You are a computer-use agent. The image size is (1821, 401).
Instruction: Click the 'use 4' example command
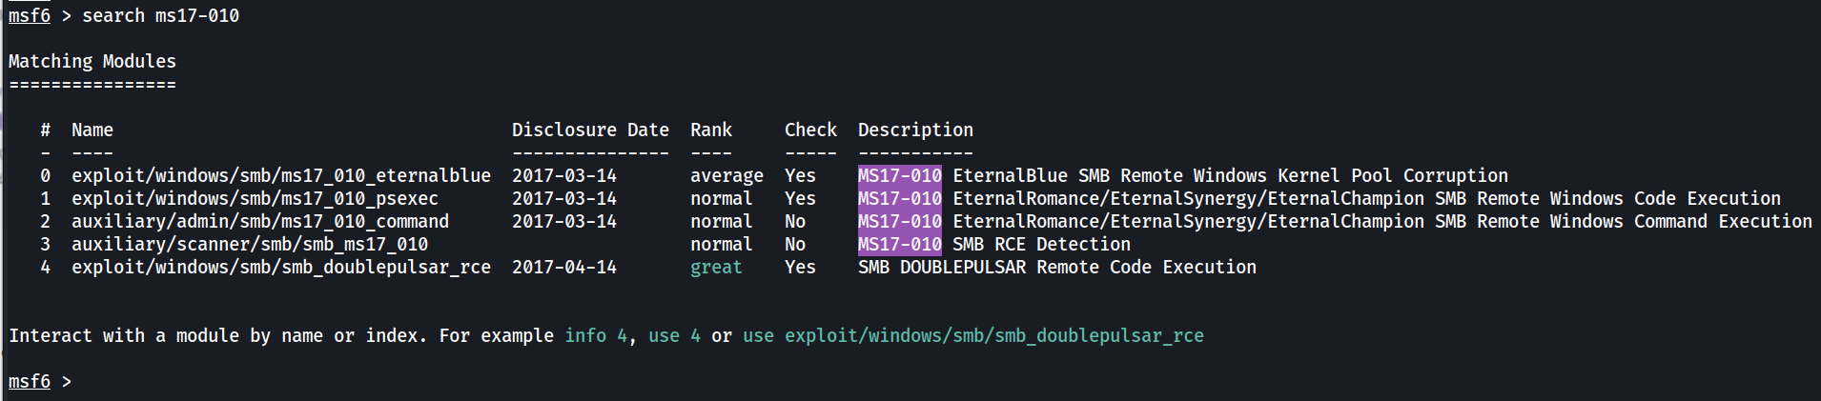point(674,336)
